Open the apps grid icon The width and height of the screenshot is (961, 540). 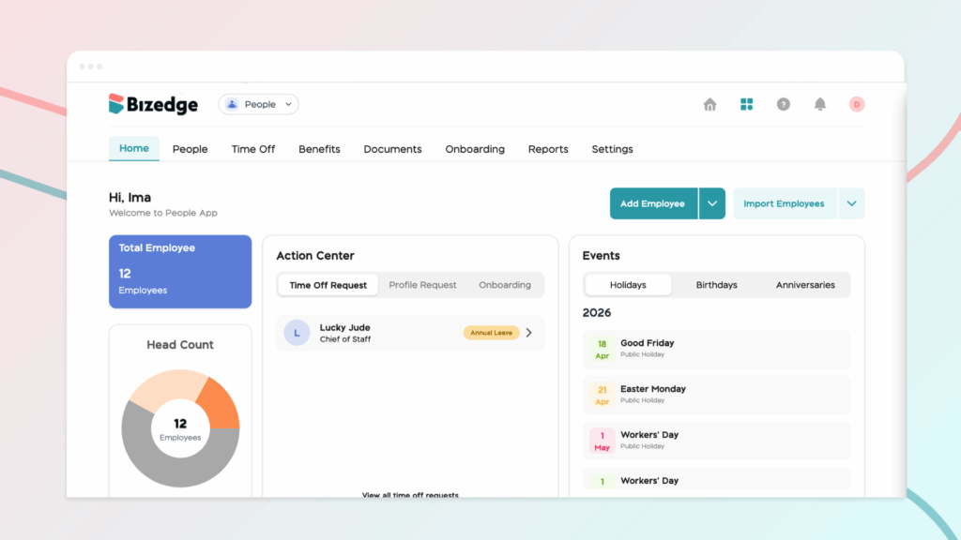746,105
